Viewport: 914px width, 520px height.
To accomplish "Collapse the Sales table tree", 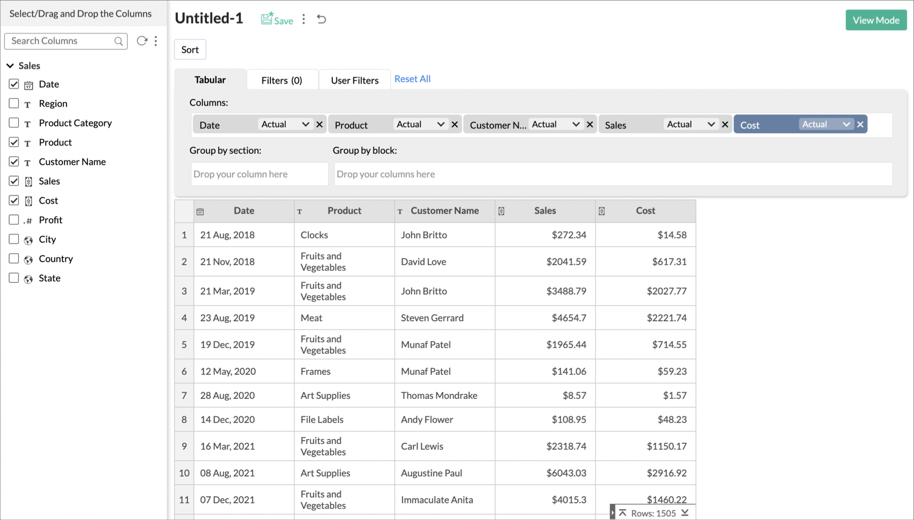I will [10, 66].
